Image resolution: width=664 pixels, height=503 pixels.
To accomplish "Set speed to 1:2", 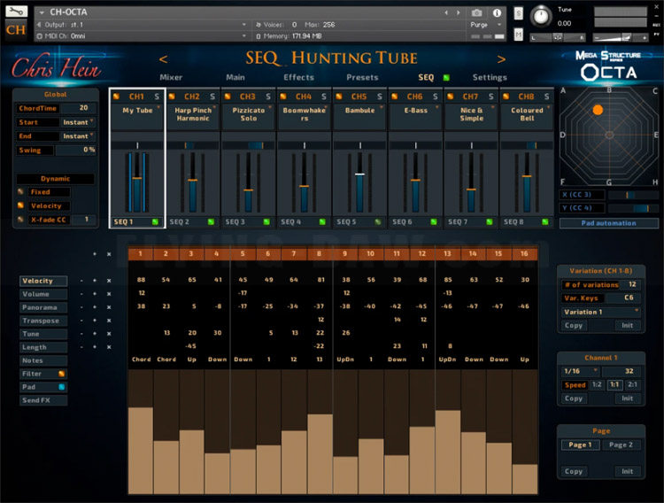I will click(597, 384).
